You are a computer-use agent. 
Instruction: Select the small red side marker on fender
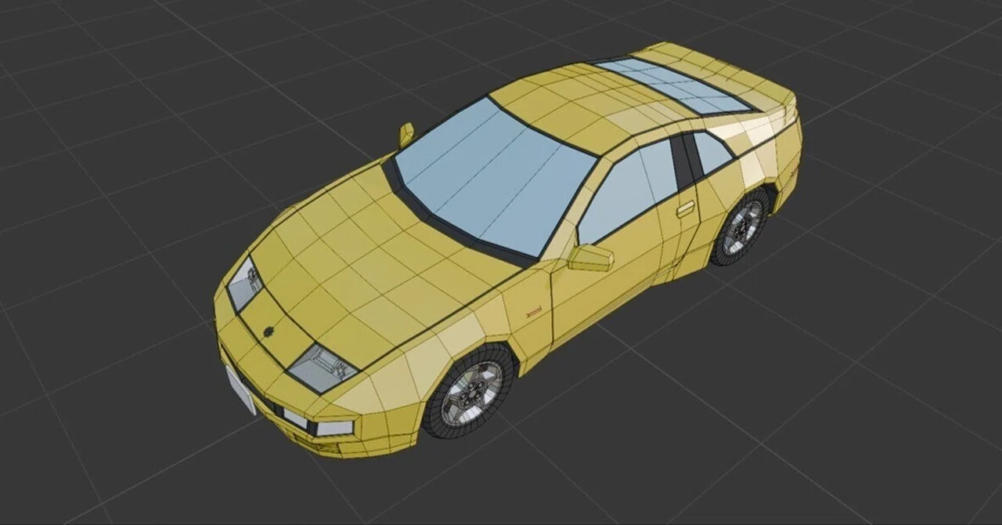tap(534, 311)
